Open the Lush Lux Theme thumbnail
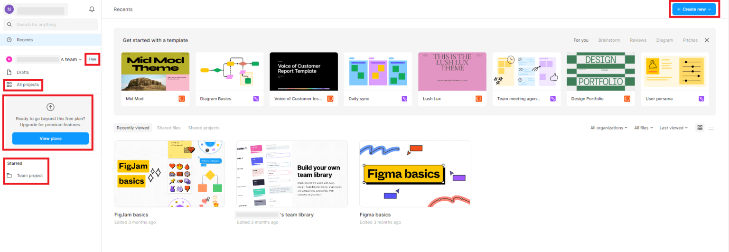The height and width of the screenshot is (252, 729). 452,71
